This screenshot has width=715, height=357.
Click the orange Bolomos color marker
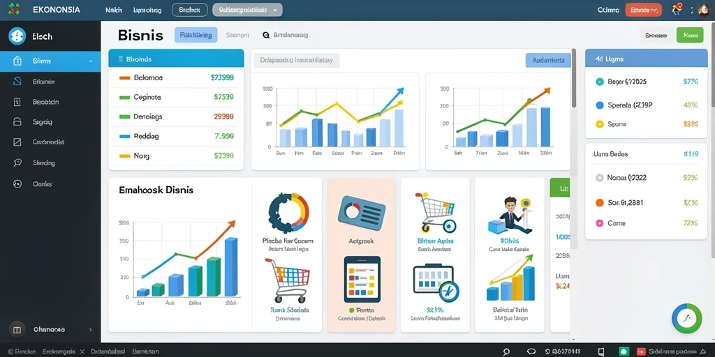pos(124,78)
